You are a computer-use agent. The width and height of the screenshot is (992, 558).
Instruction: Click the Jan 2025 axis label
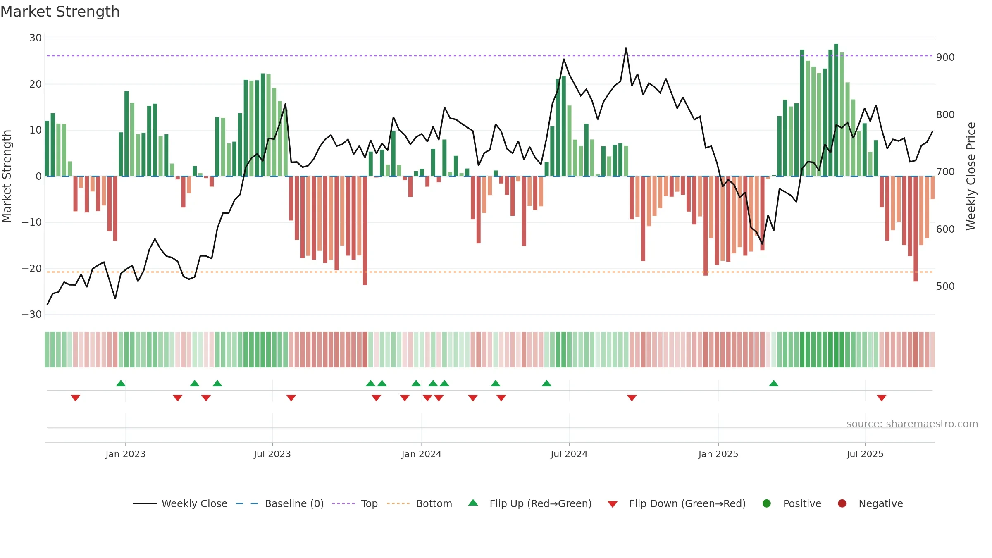(718, 454)
